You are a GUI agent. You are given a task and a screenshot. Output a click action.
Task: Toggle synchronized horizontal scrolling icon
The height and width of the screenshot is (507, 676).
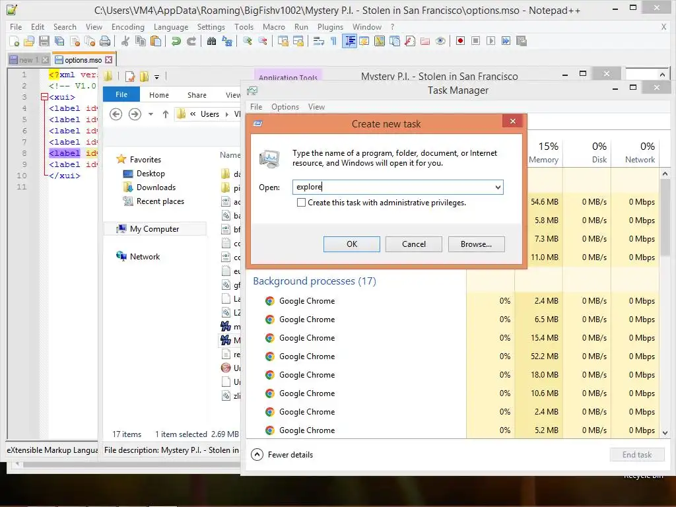pos(298,41)
